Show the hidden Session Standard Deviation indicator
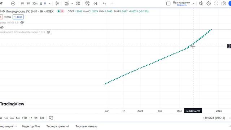231x130 pixels. tap(48, 32)
